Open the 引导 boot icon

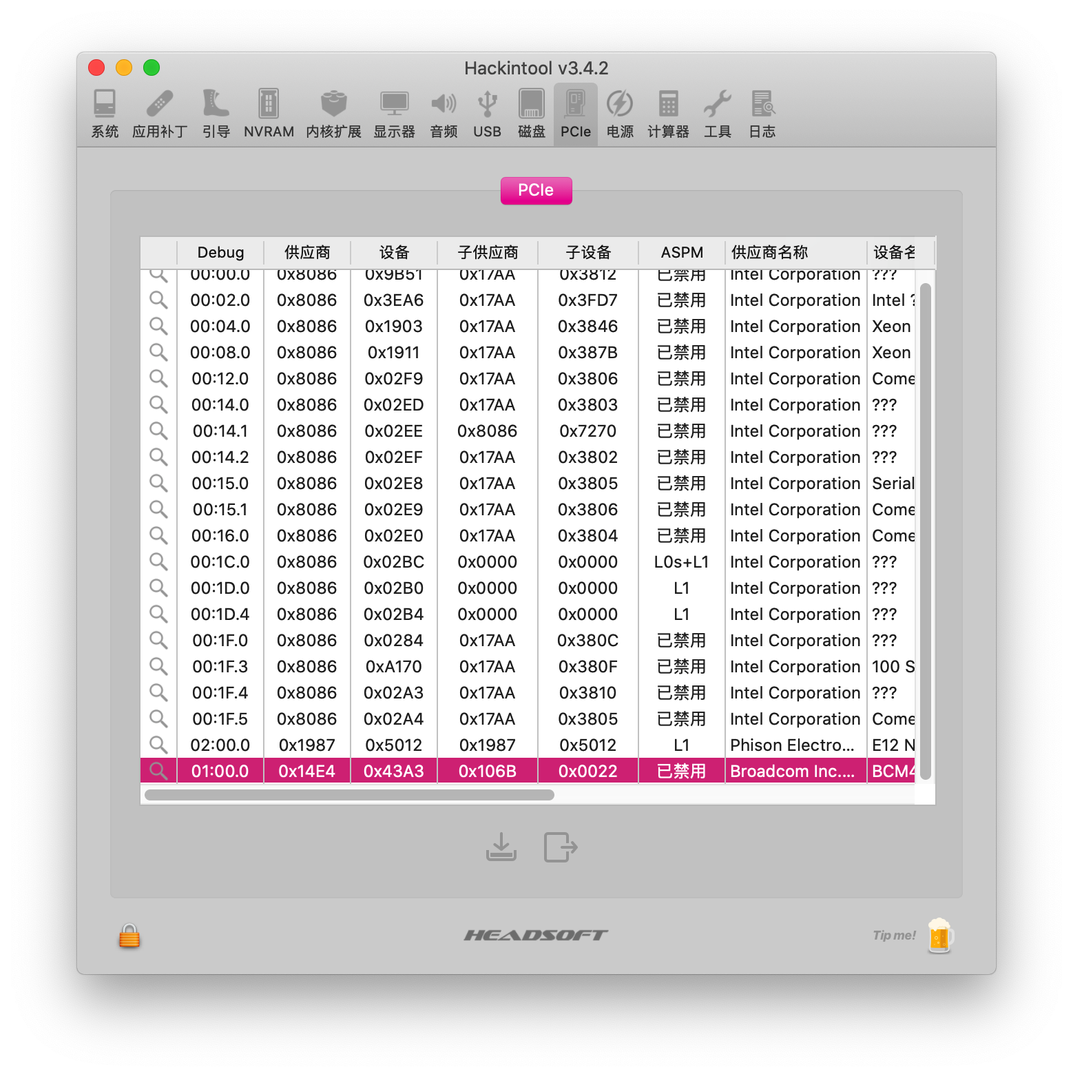216,114
